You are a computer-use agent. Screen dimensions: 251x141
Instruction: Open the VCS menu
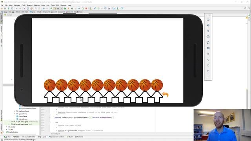point(58,5)
